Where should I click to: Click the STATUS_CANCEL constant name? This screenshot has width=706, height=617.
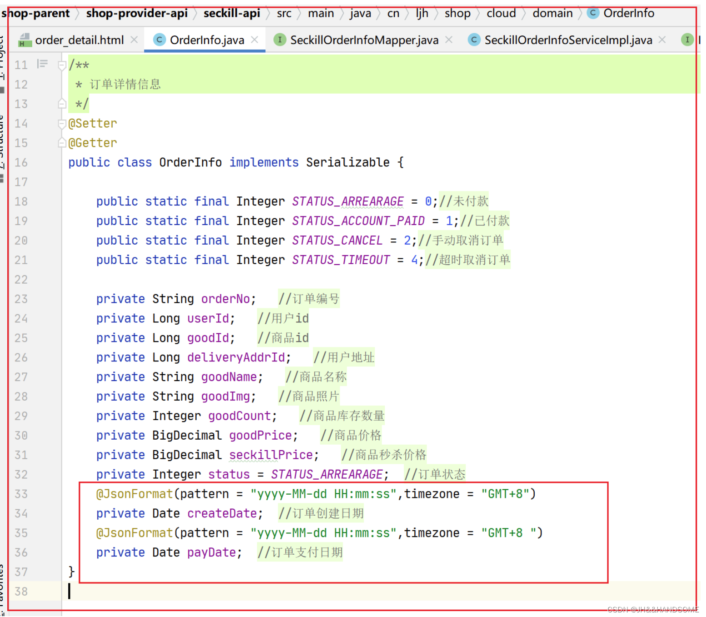pyautogui.click(x=338, y=241)
